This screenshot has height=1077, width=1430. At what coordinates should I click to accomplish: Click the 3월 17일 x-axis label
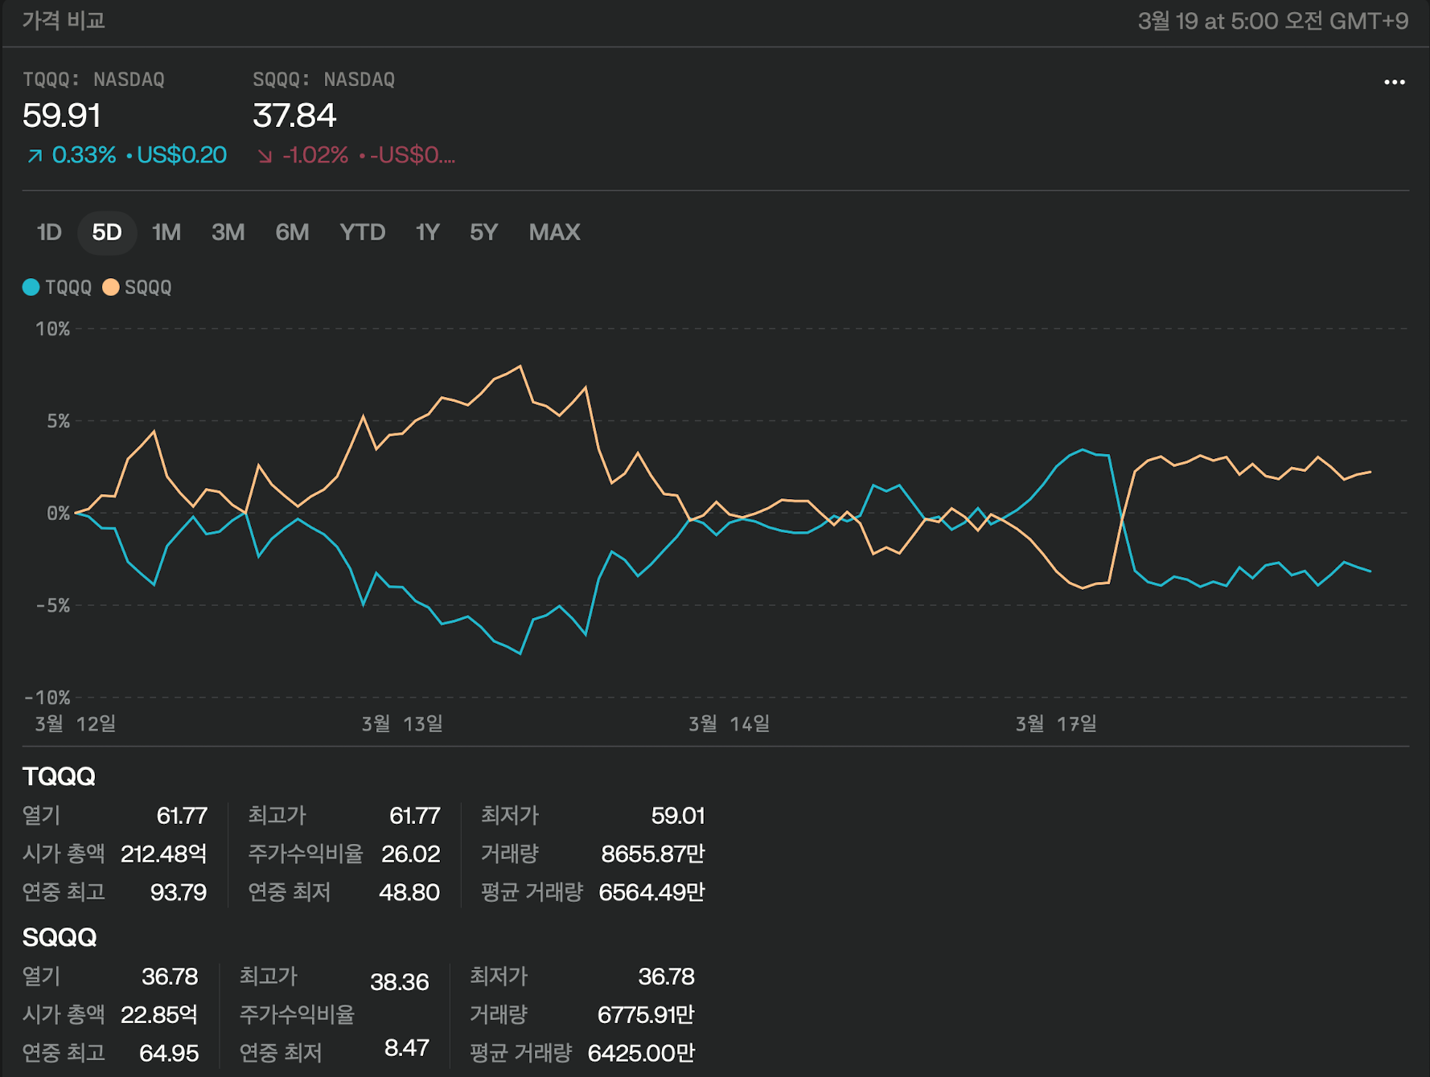1056,723
